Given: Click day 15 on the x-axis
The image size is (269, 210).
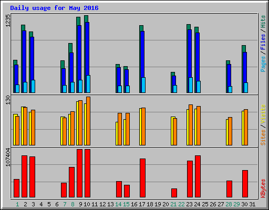Looking at the screenshot, I should pyautogui.click(x=126, y=204).
